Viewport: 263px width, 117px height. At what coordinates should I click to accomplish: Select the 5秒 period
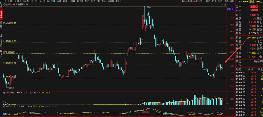[98, 1]
